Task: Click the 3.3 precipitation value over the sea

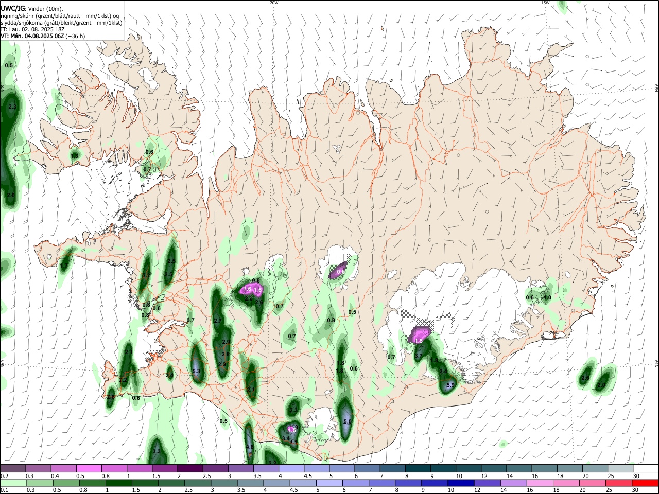Action: tap(157, 451)
